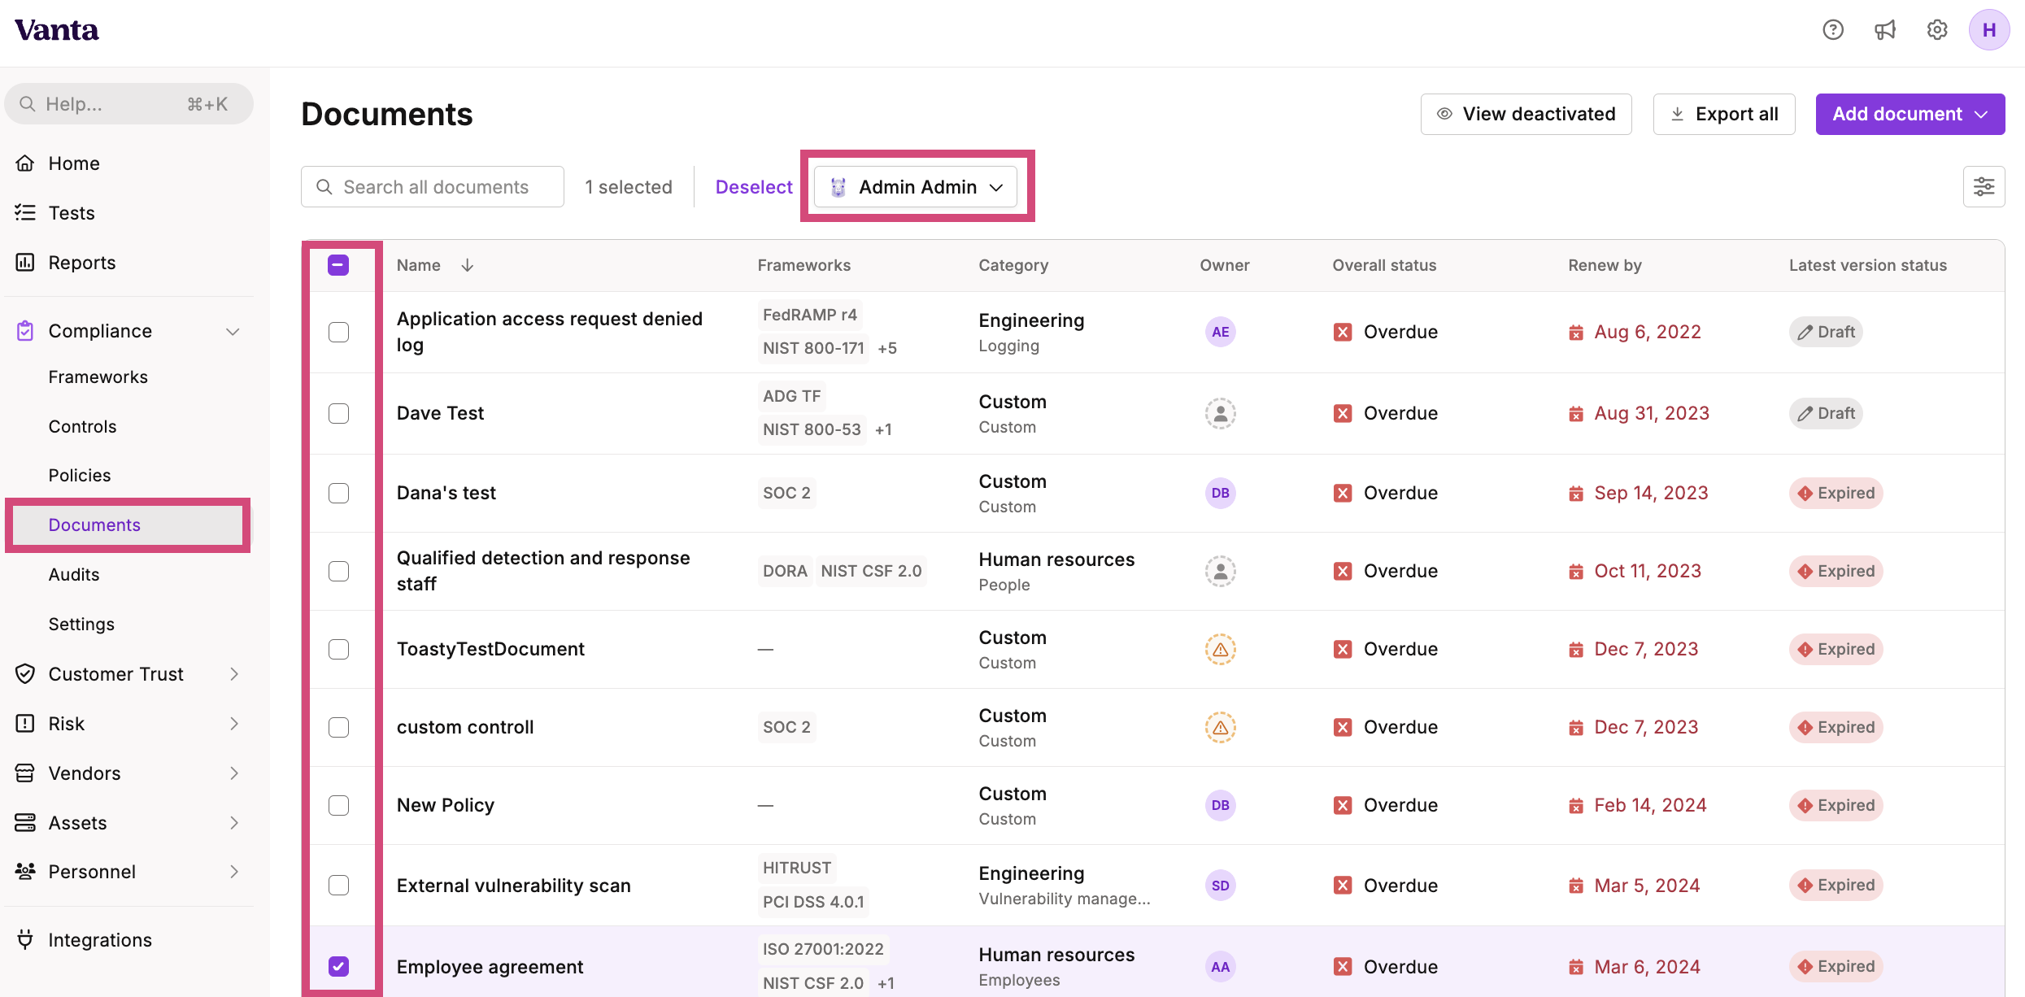The width and height of the screenshot is (2025, 997).
Task: Open Frameworks in the sidebar
Action: pos(98,377)
